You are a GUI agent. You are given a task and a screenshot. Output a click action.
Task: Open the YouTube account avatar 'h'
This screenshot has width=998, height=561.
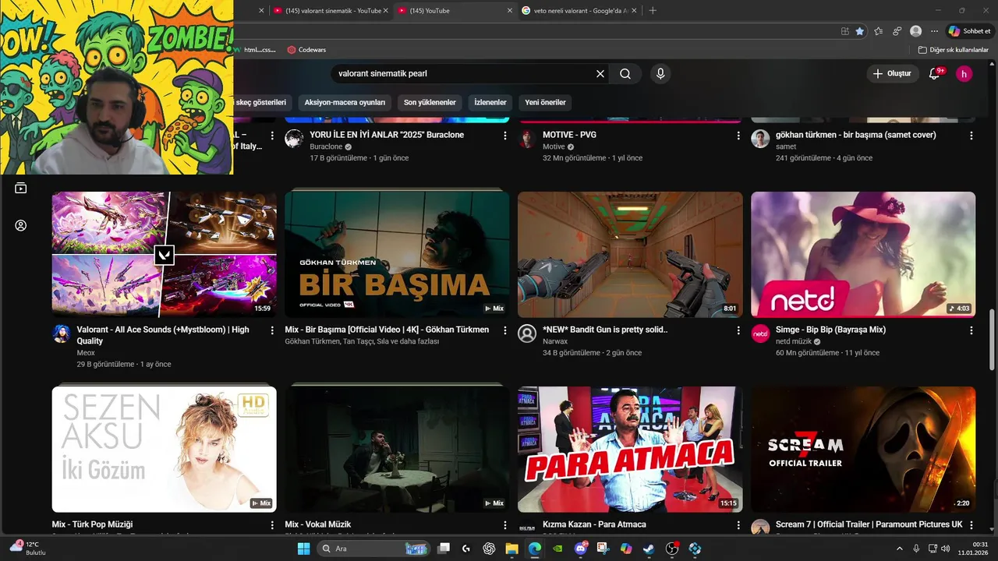tap(964, 74)
